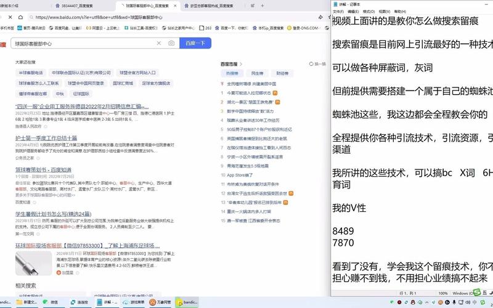
Task: Open Notepad 文件(F) menu
Action: click(338, 11)
